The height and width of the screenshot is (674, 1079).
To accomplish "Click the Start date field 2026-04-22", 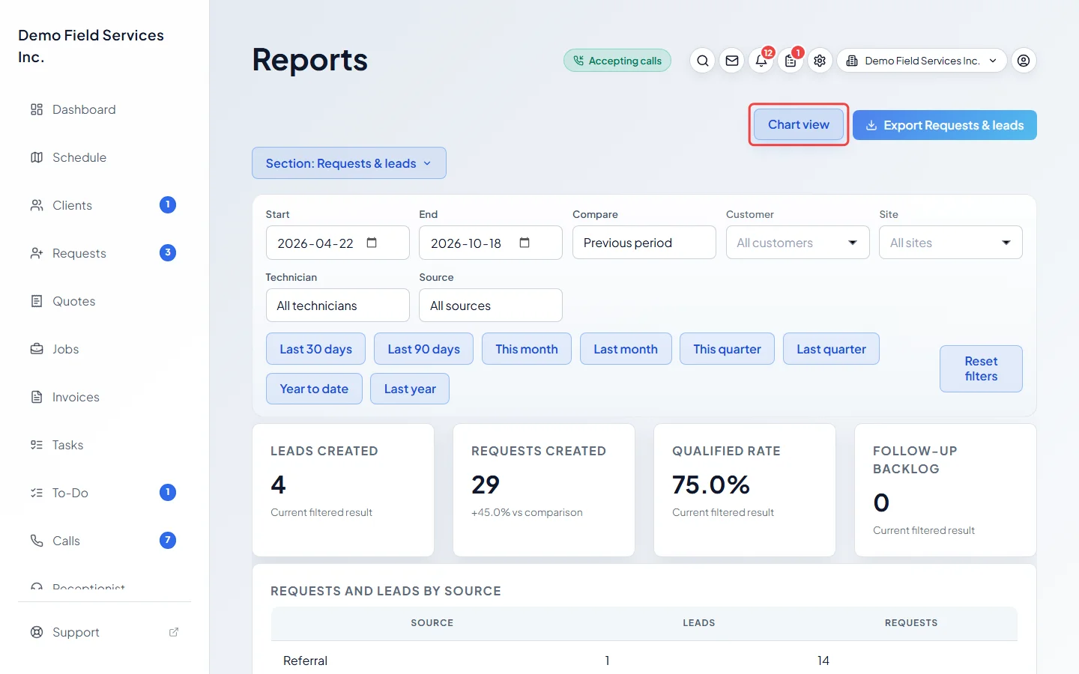I will 337,243.
